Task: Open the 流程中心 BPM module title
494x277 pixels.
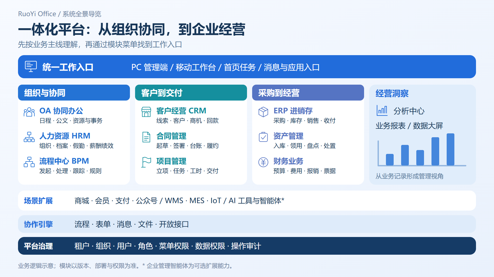Action: click(x=64, y=161)
